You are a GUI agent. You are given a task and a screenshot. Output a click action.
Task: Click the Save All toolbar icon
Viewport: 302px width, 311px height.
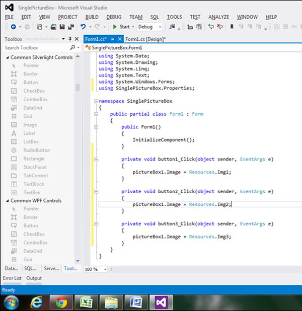click(71, 27)
